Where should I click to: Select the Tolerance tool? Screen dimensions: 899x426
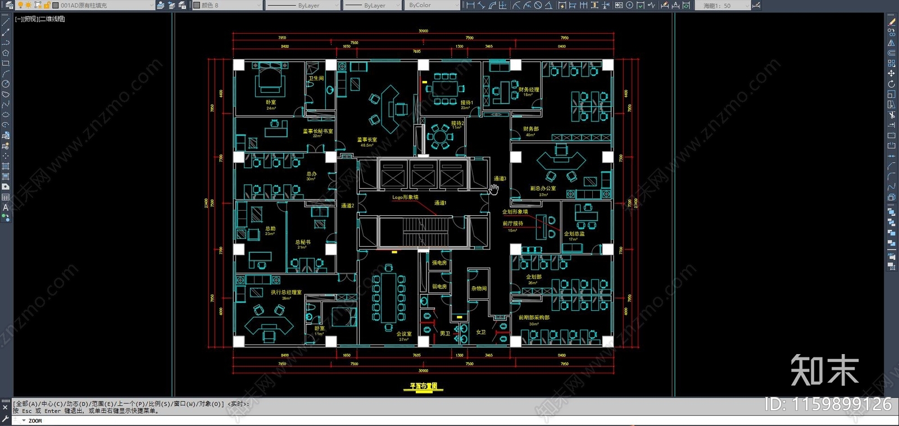[619, 5]
